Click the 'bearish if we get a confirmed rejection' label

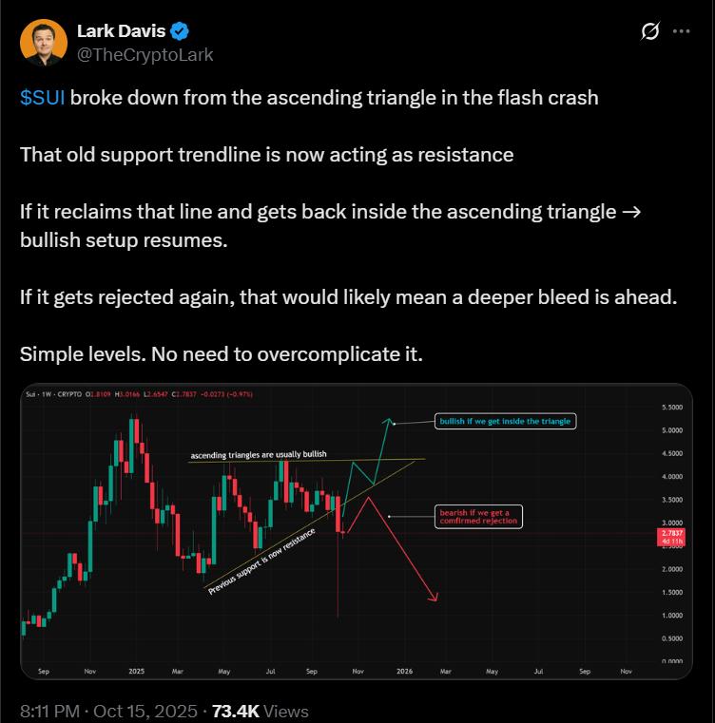pyautogui.click(x=479, y=516)
